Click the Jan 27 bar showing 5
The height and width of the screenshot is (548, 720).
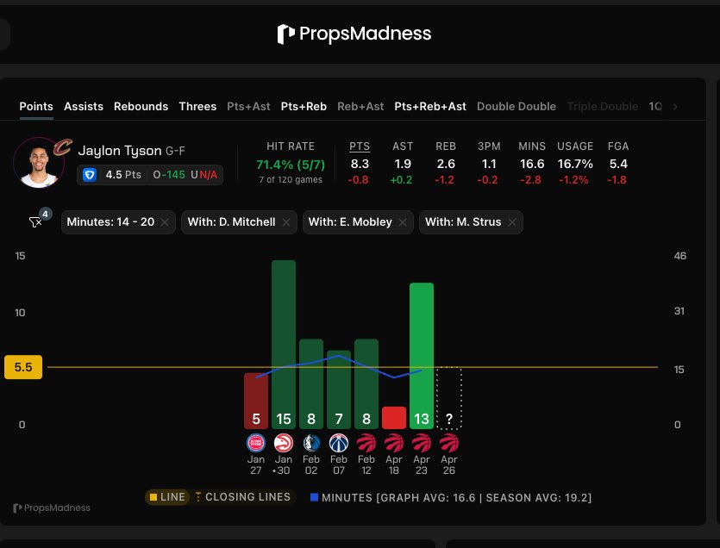(x=256, y=401)
